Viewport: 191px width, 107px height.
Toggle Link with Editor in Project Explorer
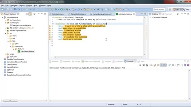[x=30, y=14]
